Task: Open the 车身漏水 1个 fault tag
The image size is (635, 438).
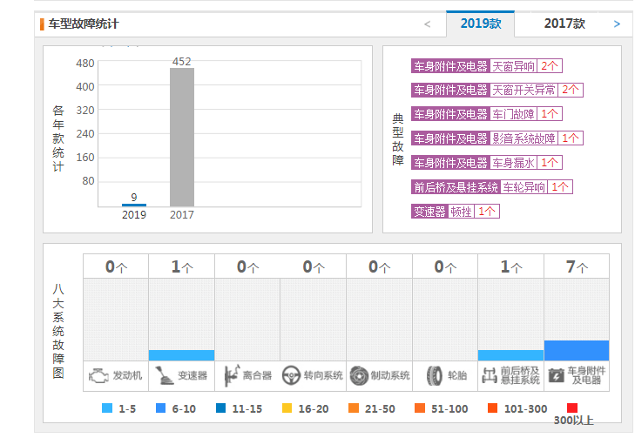Action: [487, 163]
